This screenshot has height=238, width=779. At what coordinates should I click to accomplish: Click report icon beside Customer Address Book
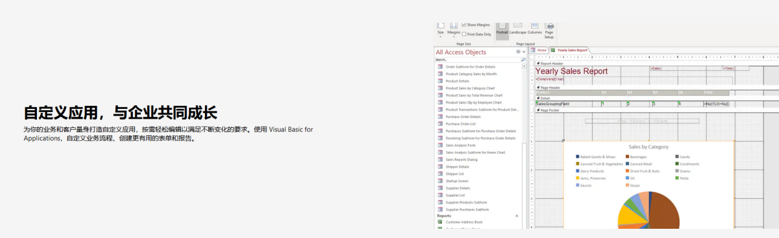click(x=440, y=221)
